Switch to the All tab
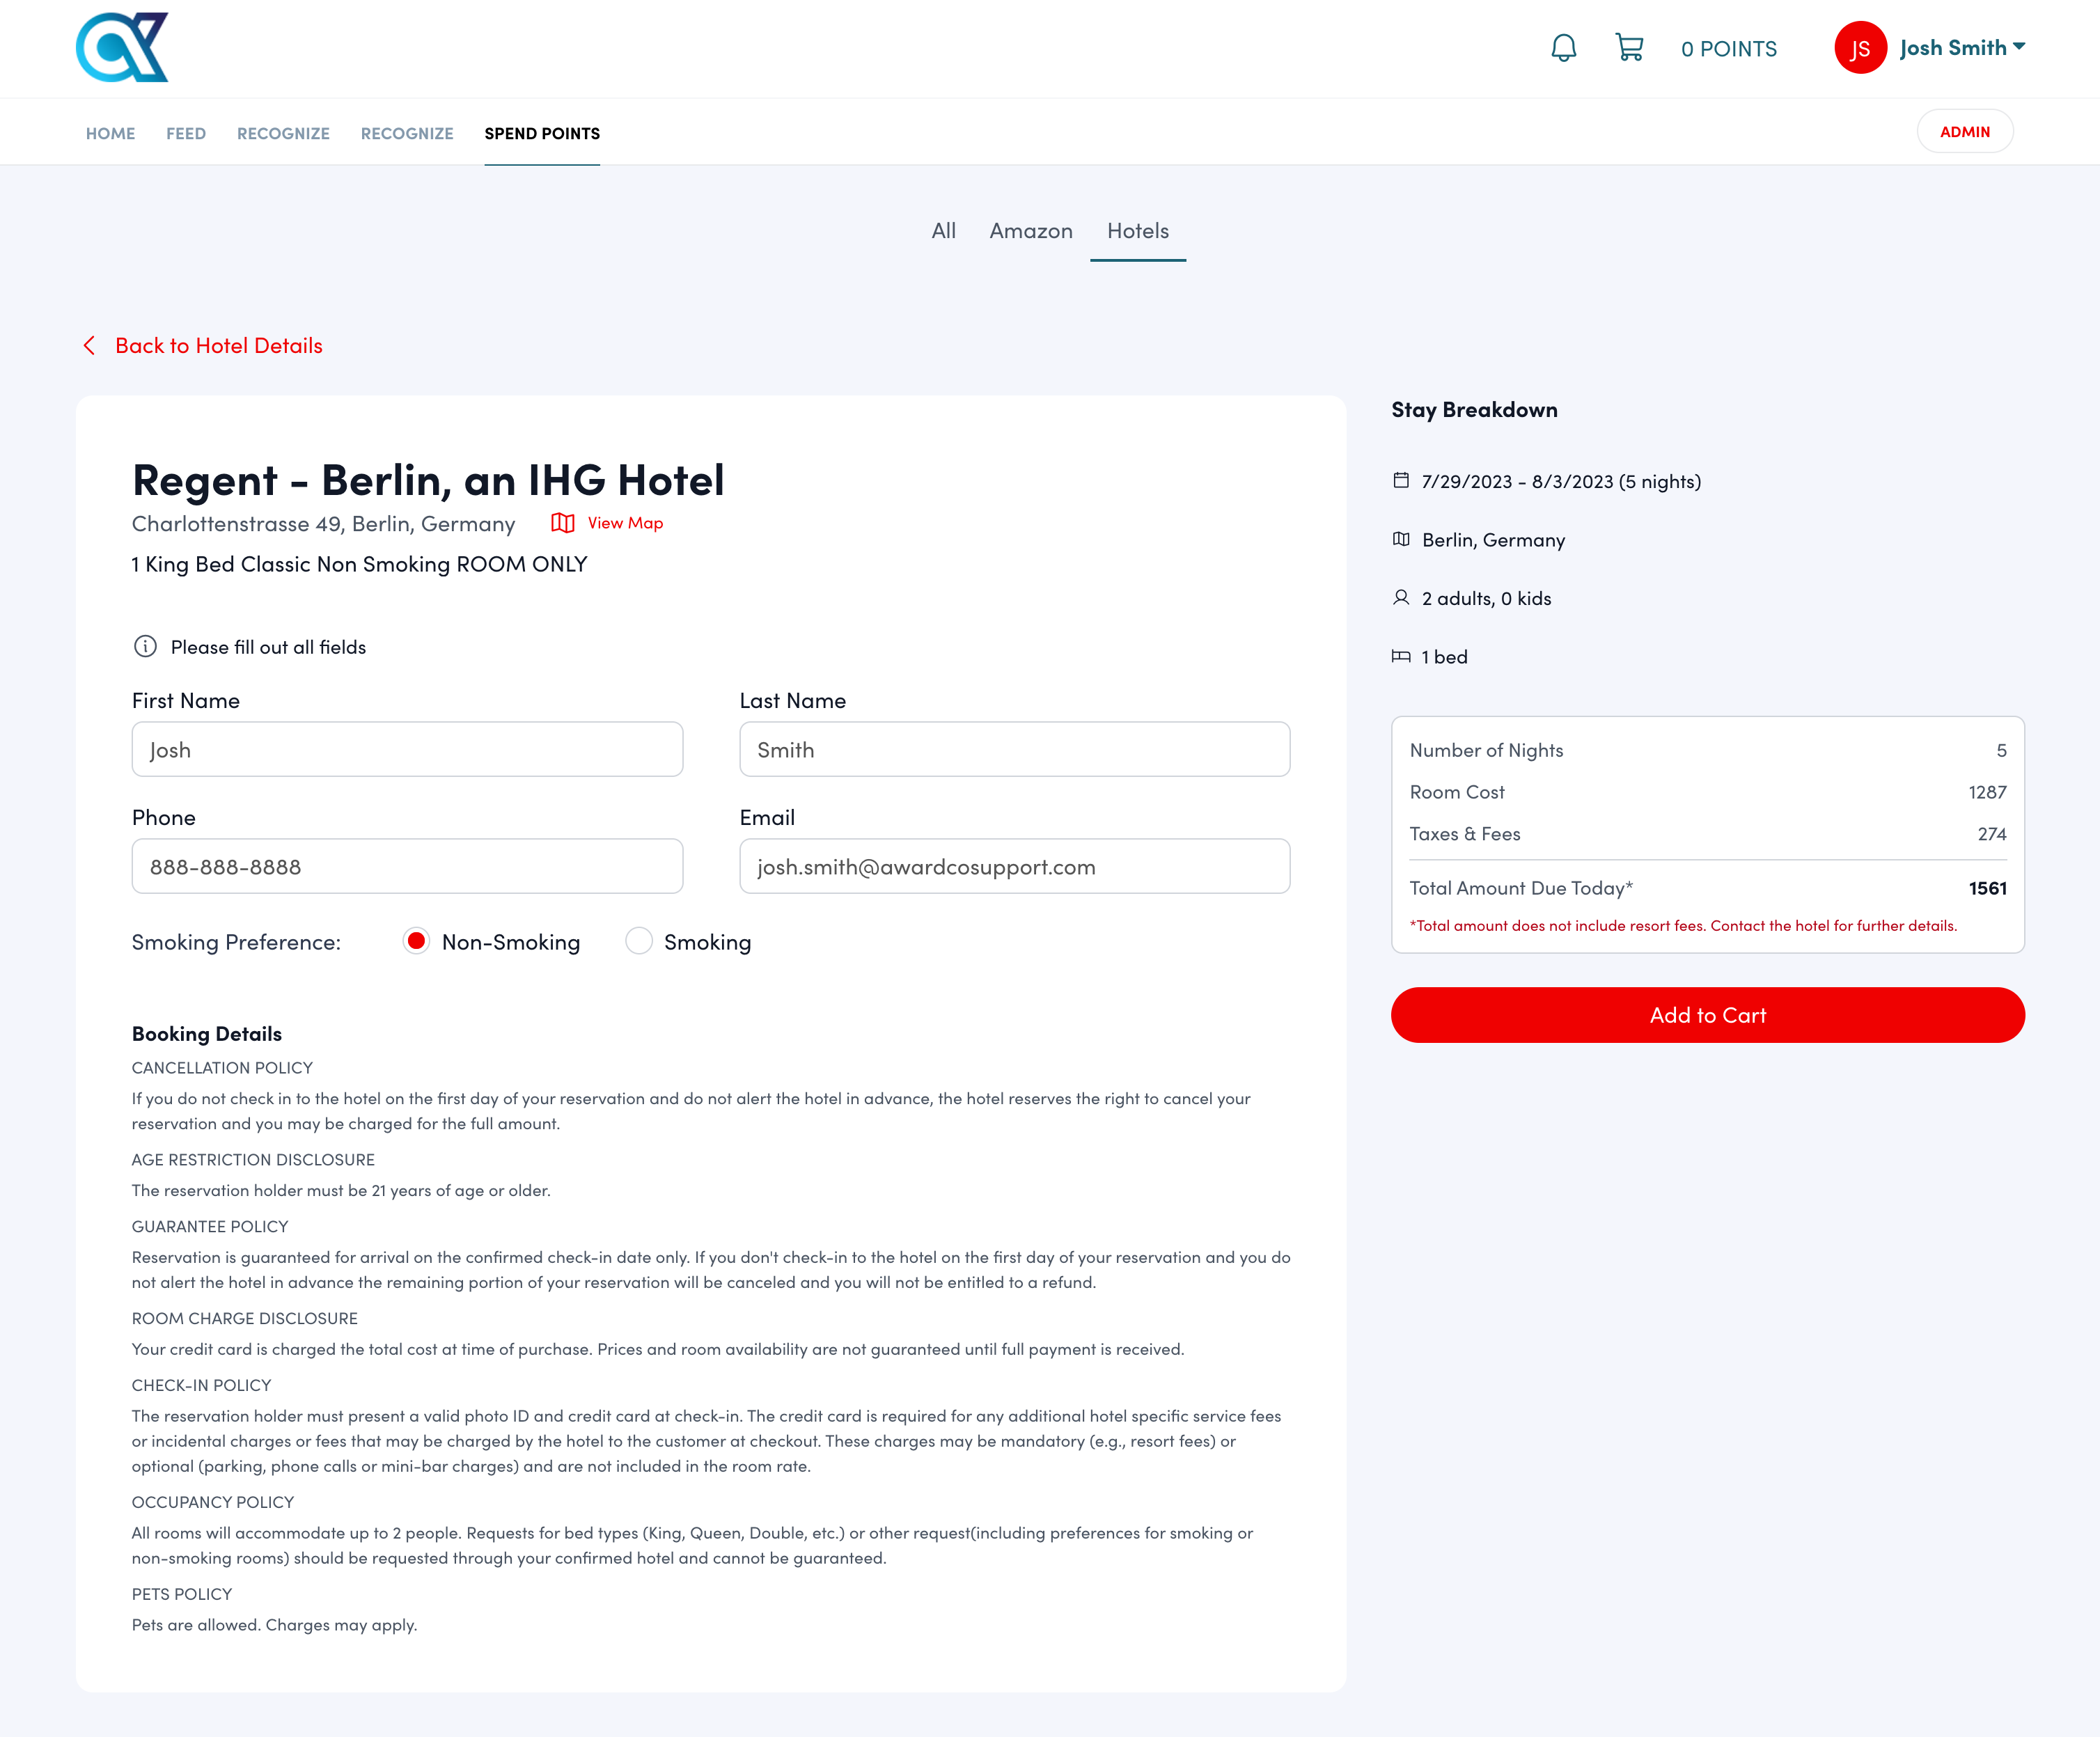The width and height of the screenshot is (2100, 1737). coord(943,231)
